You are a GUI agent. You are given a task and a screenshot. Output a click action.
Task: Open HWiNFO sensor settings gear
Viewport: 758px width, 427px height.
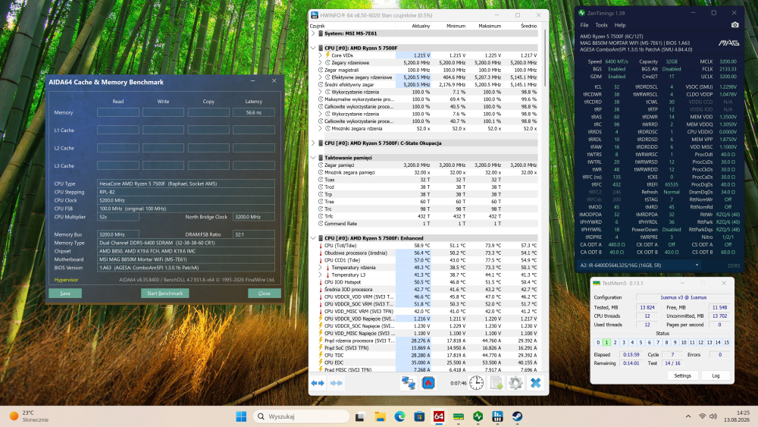[515, 383]
